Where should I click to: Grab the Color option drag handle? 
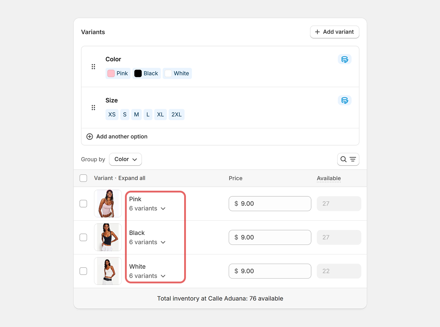point(93,67)
